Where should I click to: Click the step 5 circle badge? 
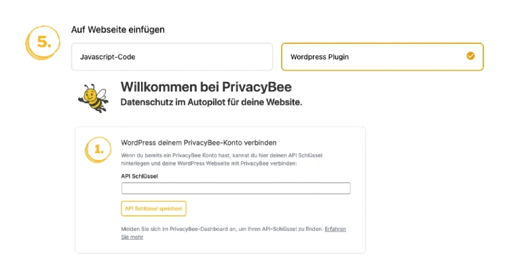pyautogui.click(x=43, y=42)
